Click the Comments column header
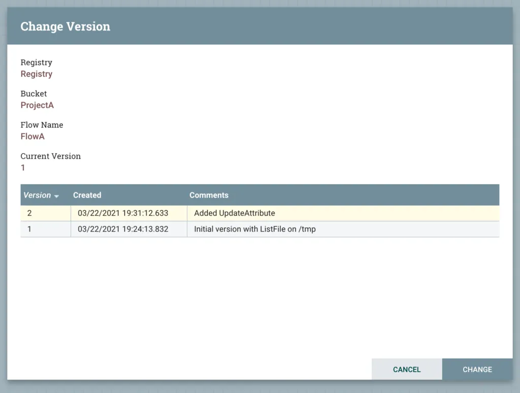The image size is (520, 393). pyautogui.click(x=209, y=195)
